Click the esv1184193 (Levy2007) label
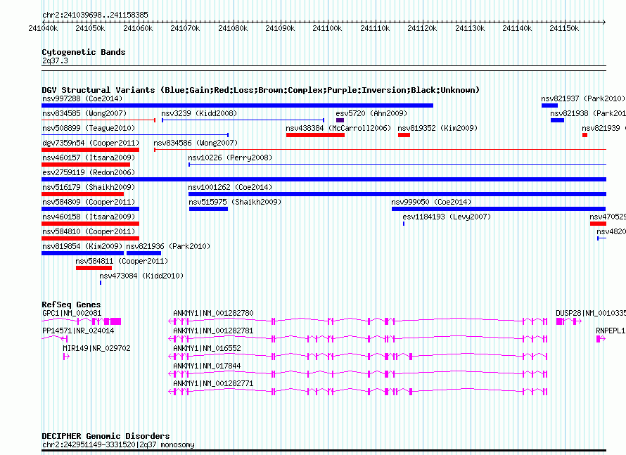Viewport: 626px width, 455px height. point(447,217)
